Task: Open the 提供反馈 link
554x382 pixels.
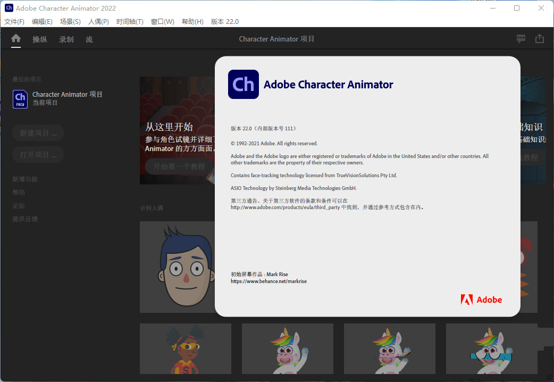Action: pyautogui.click(x=25, y=219)
